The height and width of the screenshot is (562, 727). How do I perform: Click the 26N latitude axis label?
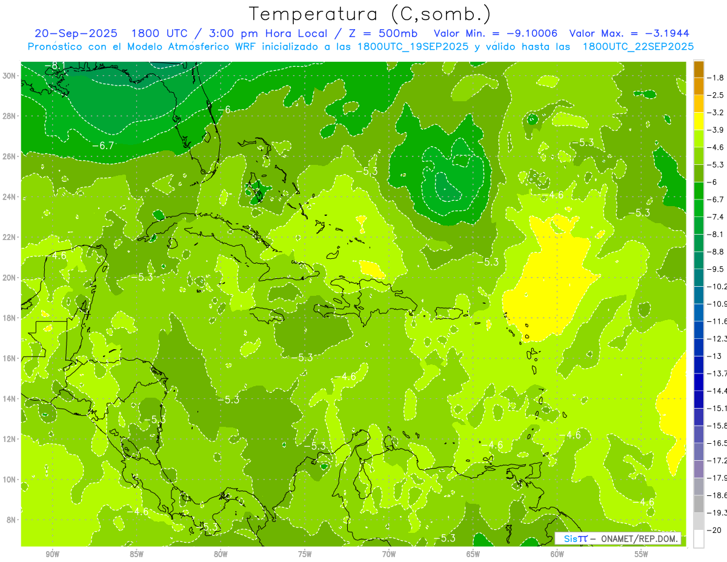coord(10,156)
